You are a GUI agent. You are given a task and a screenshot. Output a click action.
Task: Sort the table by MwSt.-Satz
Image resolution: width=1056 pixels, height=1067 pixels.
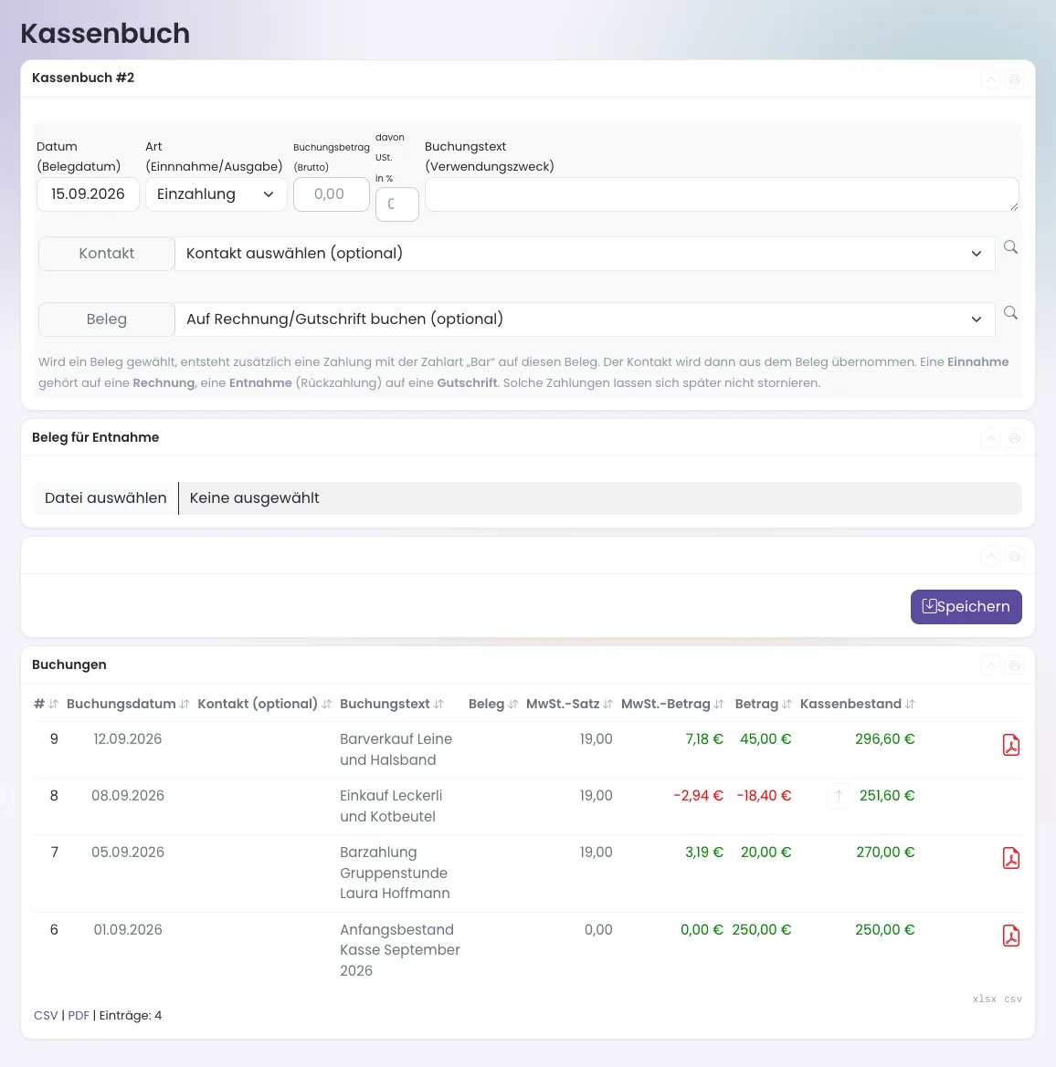tap(569, 705)
